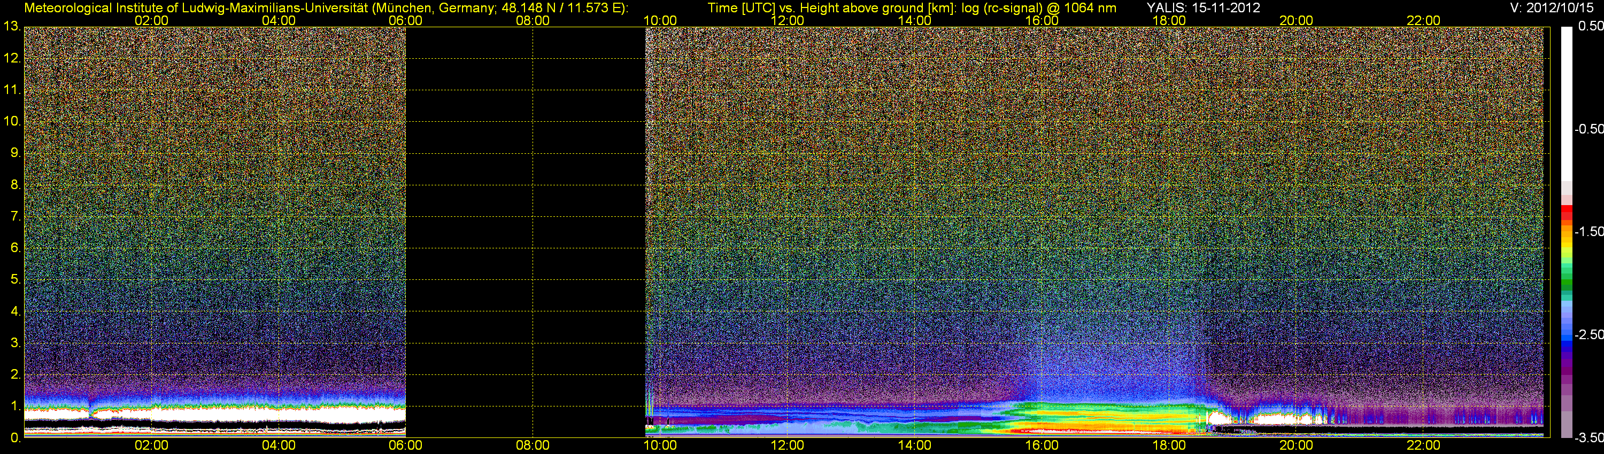The width and height of the screenshot is (1604, 454).
Task: Click the 11 km height axis label
Action: 11,90
